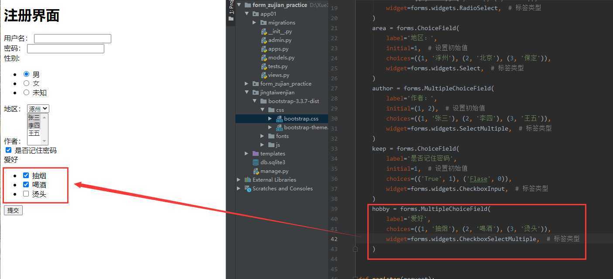Image resolution: width=613 pixels, height=279 pixels.
Task: Click the 用户名 text input field
Action: [x=72, y=39]
